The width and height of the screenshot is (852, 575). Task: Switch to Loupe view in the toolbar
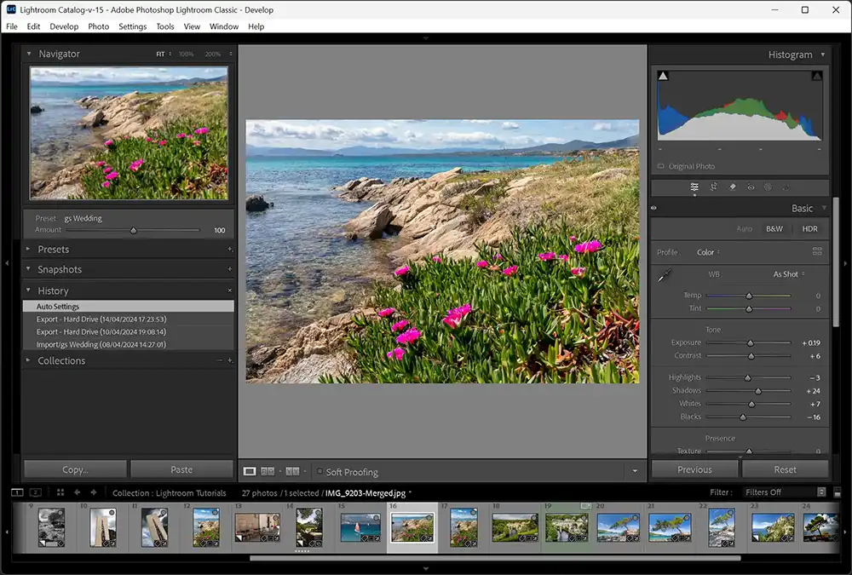(250, 471)
